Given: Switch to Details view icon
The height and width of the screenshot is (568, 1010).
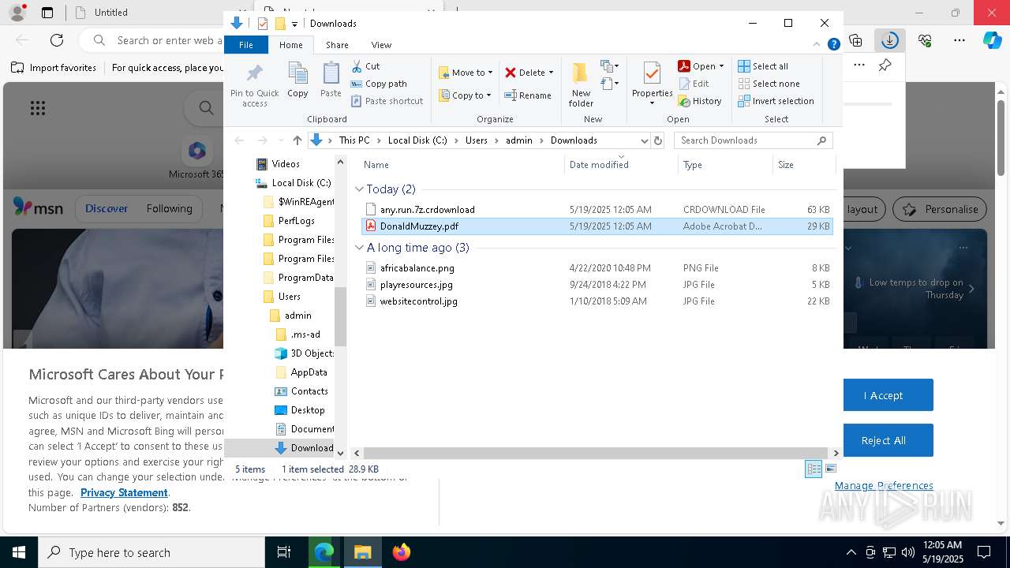Looking at the screenshot, I should click(814, 469).
